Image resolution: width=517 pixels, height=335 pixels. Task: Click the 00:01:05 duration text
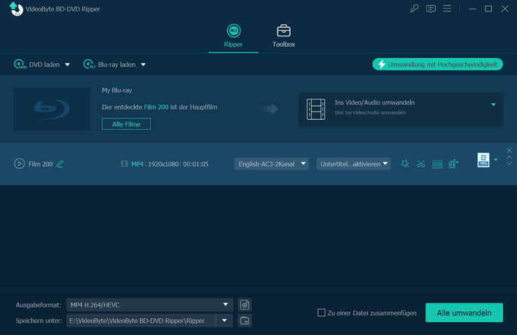tap(196, 164)
